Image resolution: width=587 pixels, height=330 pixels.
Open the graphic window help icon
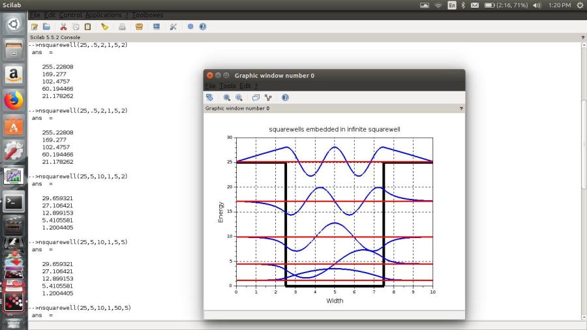click(x=285, y=97)
